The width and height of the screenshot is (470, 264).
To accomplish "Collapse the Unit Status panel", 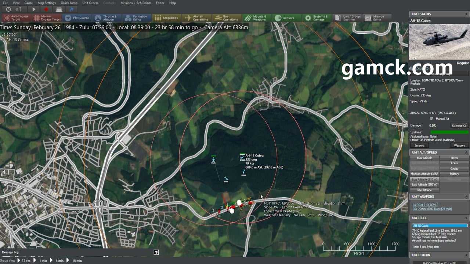I will point(467,14).
